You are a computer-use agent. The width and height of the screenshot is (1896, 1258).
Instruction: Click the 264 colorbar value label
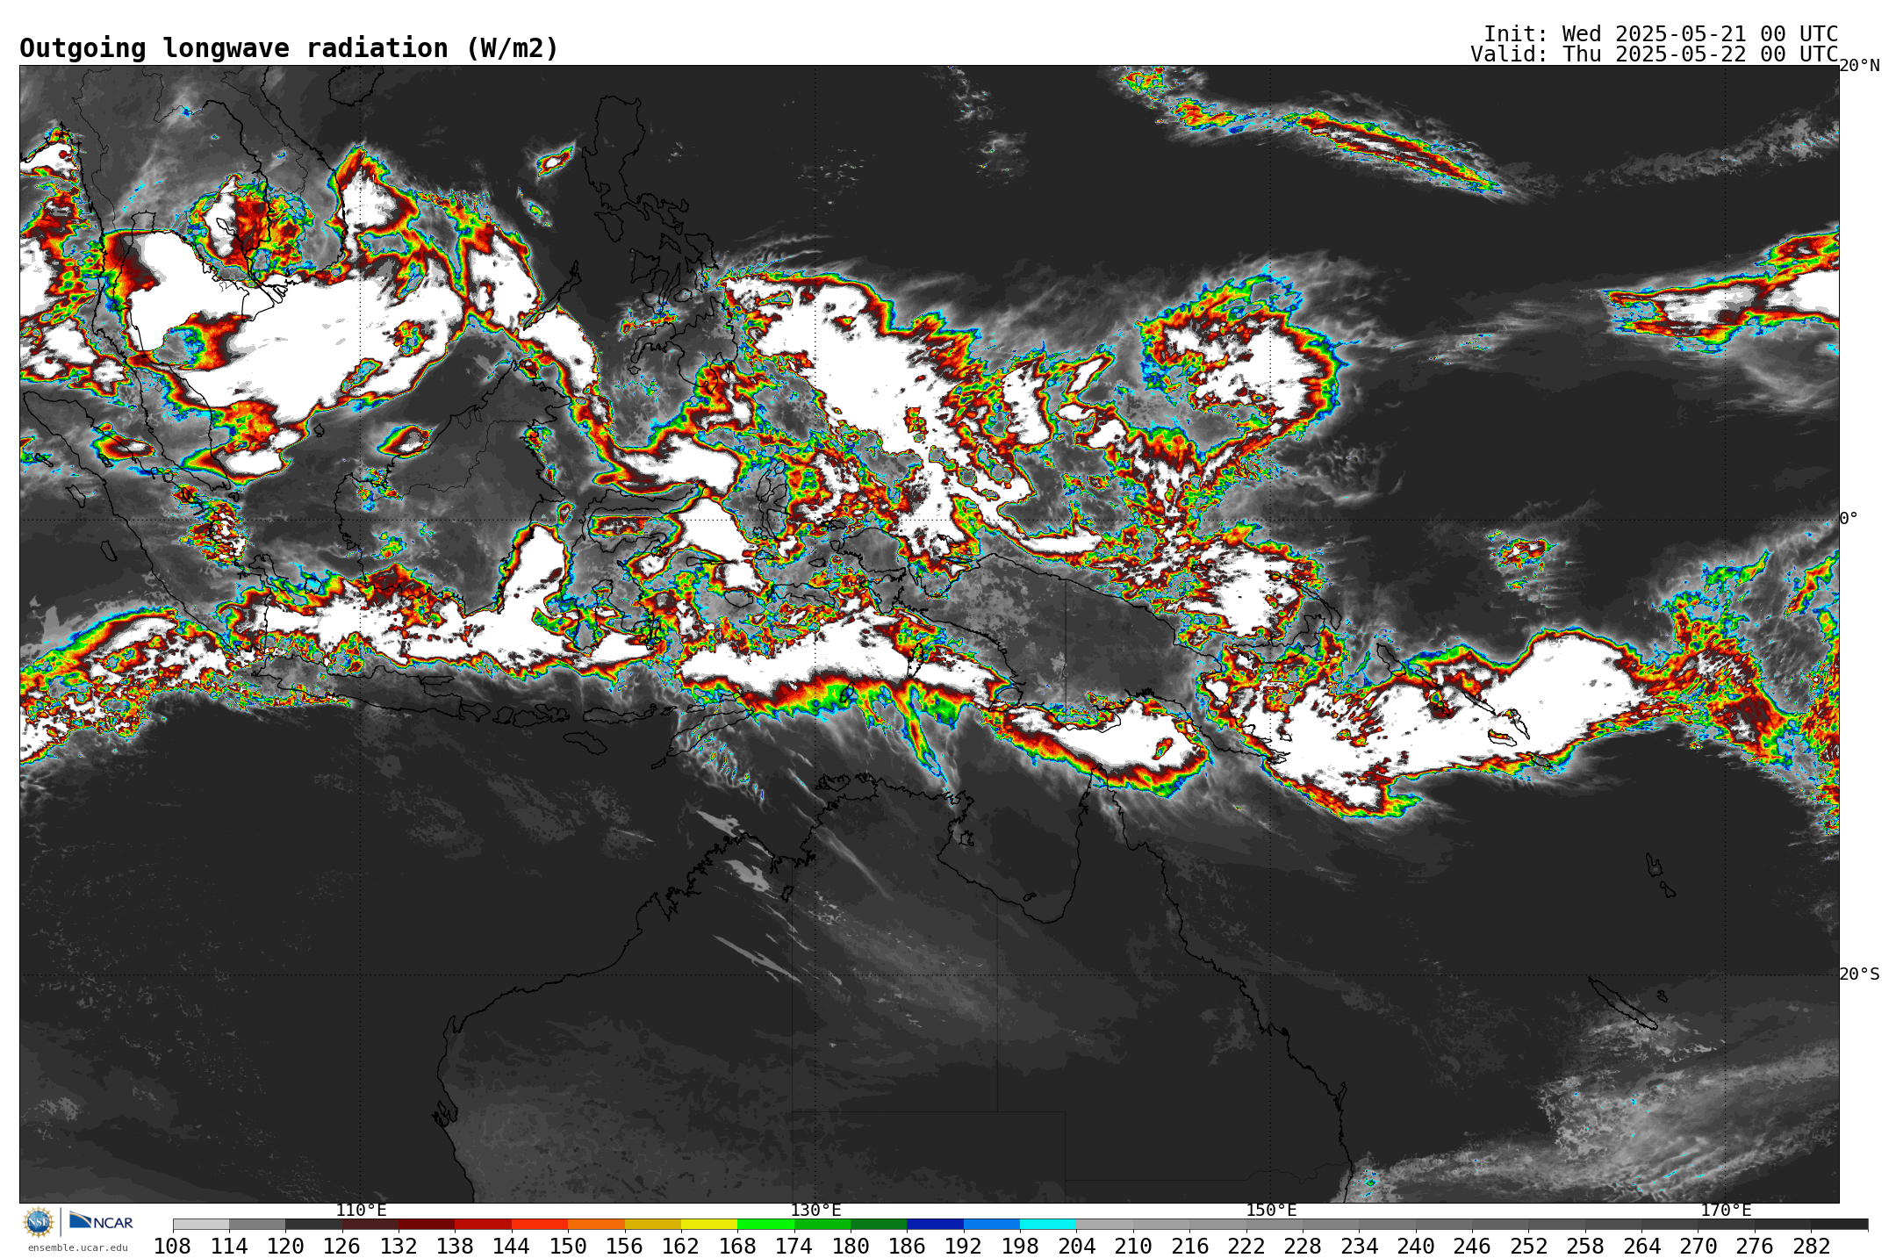pos(1641,1247)
